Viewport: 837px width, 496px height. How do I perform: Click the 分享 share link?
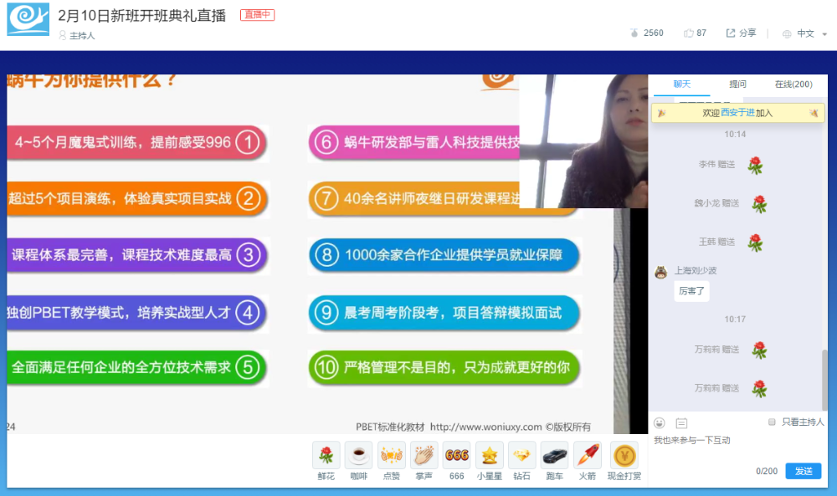click(x=741, y=33)
